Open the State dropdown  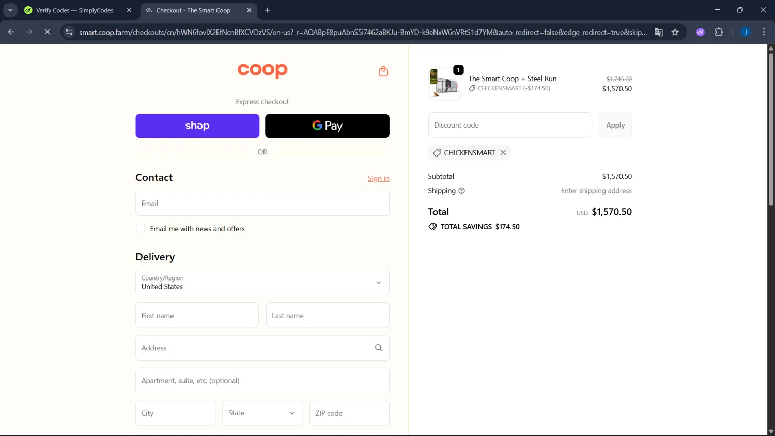point(262,413)
